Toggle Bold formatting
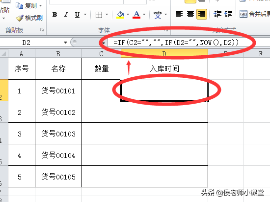The height and width of the screenshot is (202, 270). click(54, 15)
